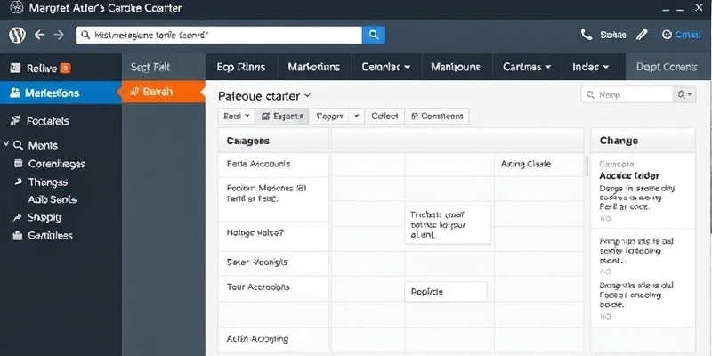Click the Foctatels sidebar icon
The height and width of the screenshot is (356, 712).
(x=15, y=120)
